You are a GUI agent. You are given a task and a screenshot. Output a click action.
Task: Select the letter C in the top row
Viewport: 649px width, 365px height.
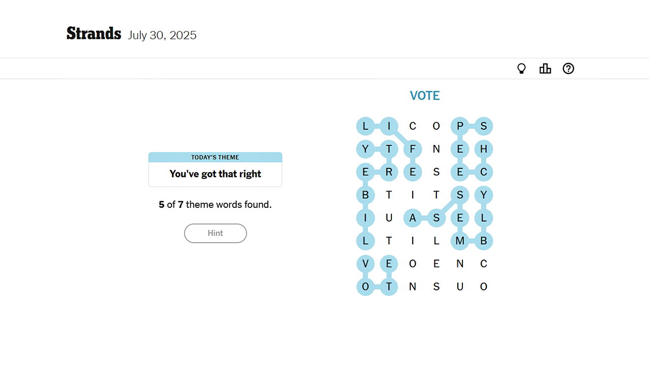click(413, 126)
